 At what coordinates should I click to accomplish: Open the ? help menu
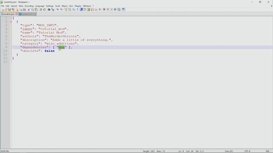(93, 6)
